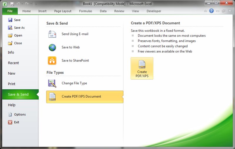Viewport: 235px width, 149px height.
Task: Select New in the Backstage menu
Action: 11,73
